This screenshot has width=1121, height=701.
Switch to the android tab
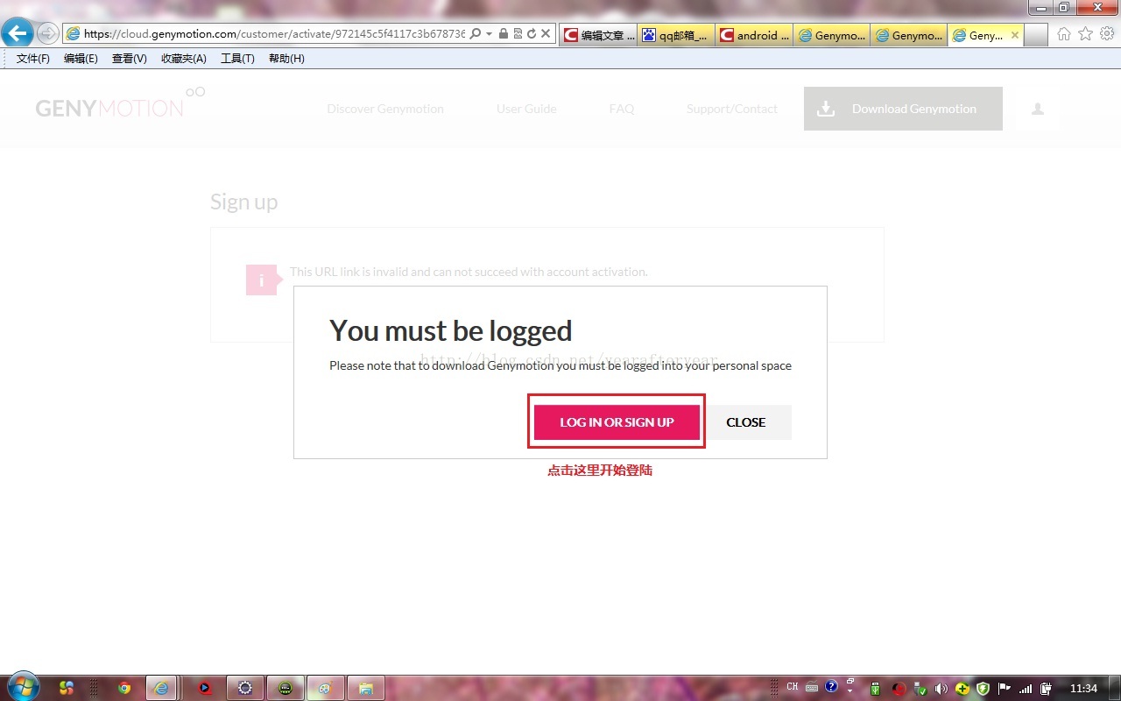click(x=754, y=35)
